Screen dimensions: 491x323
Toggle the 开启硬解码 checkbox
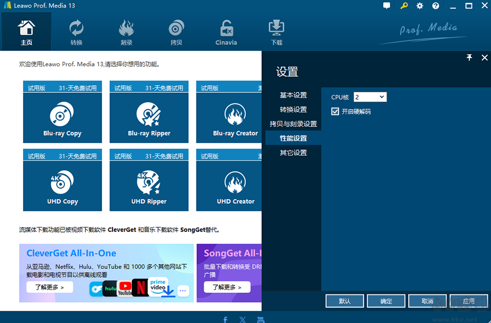coord(335,111)
